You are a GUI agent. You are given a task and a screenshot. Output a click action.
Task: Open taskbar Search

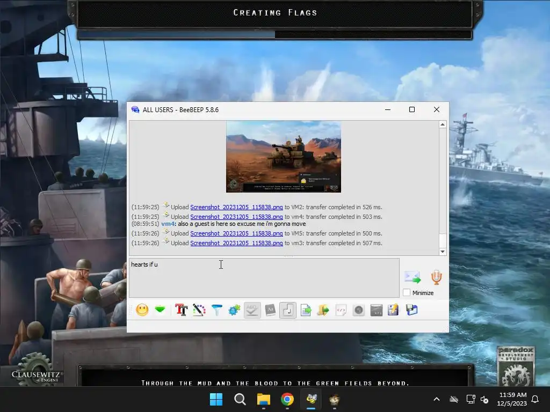(240, 399)
